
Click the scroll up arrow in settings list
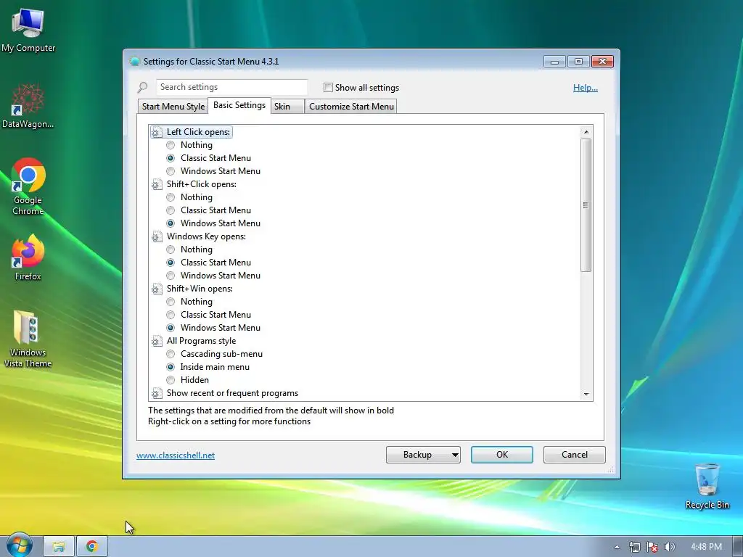coord(586,132)
